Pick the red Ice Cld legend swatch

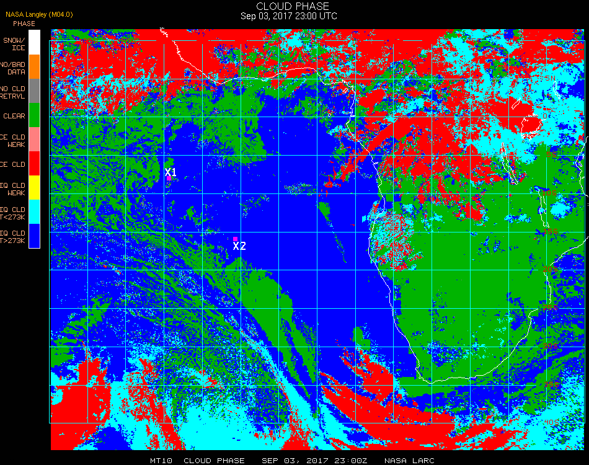[34, 164]
